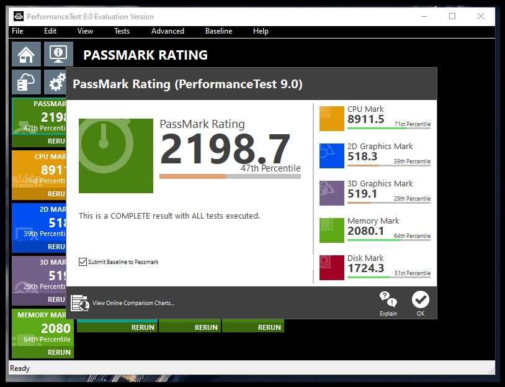Click the PASSMARK RATING heading

146,55
